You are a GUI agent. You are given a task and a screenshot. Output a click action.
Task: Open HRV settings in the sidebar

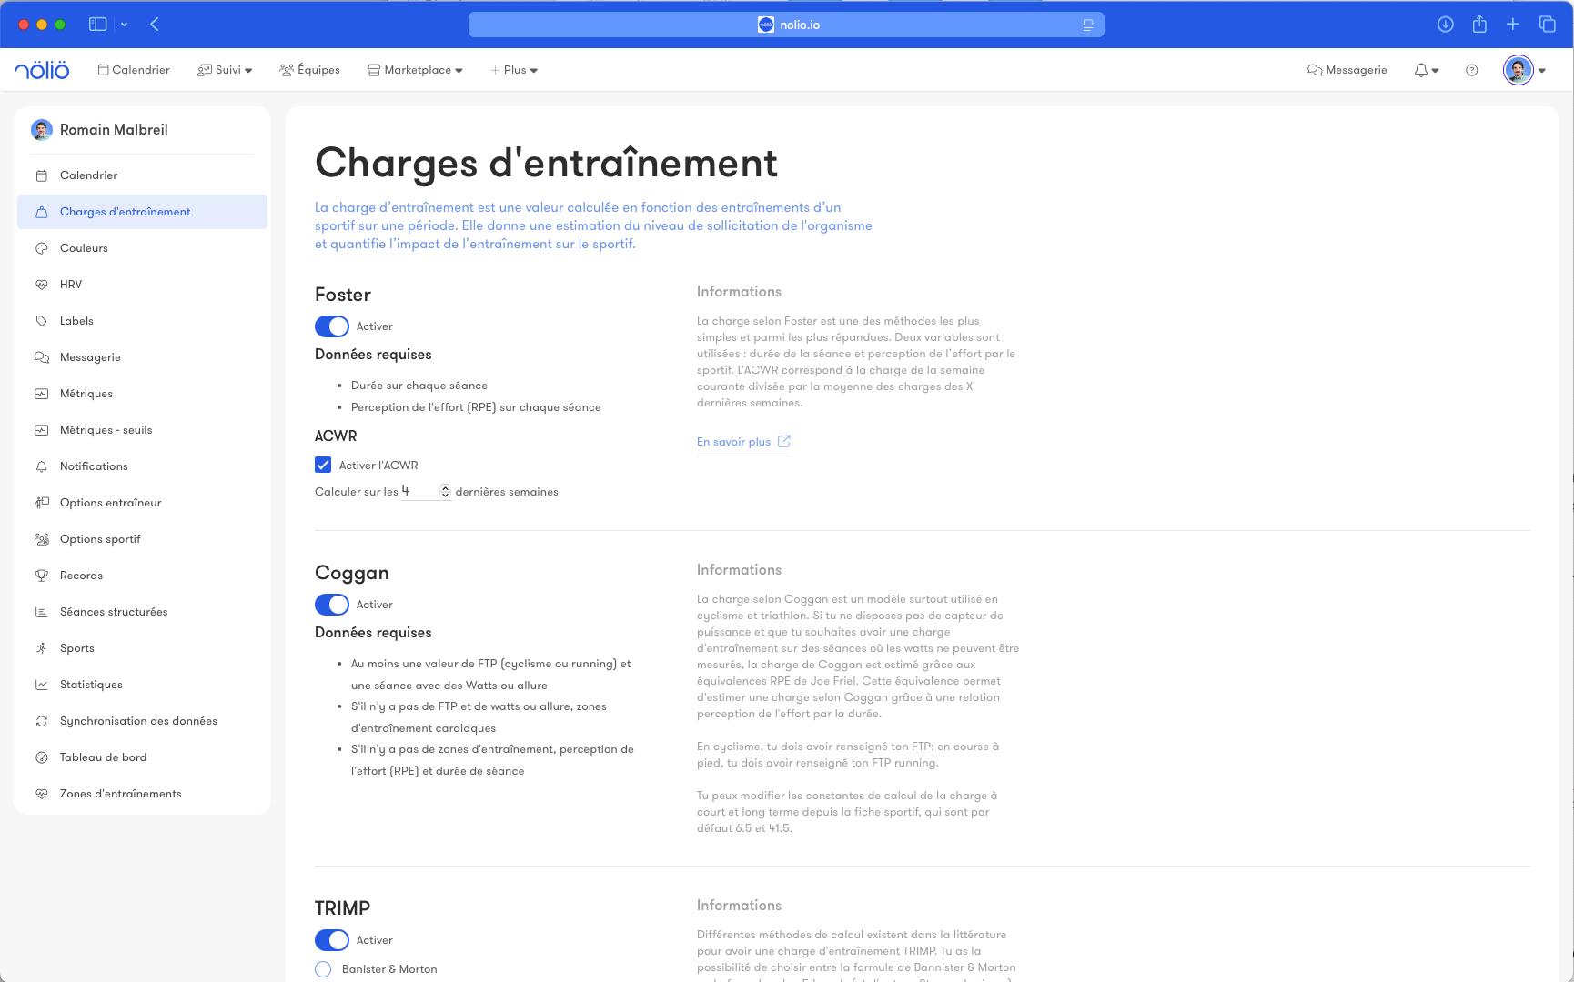(x=71, y=285)
